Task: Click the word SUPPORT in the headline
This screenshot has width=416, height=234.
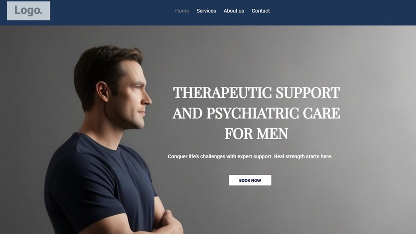Action: pyautogui.click(x=308, y=93)
